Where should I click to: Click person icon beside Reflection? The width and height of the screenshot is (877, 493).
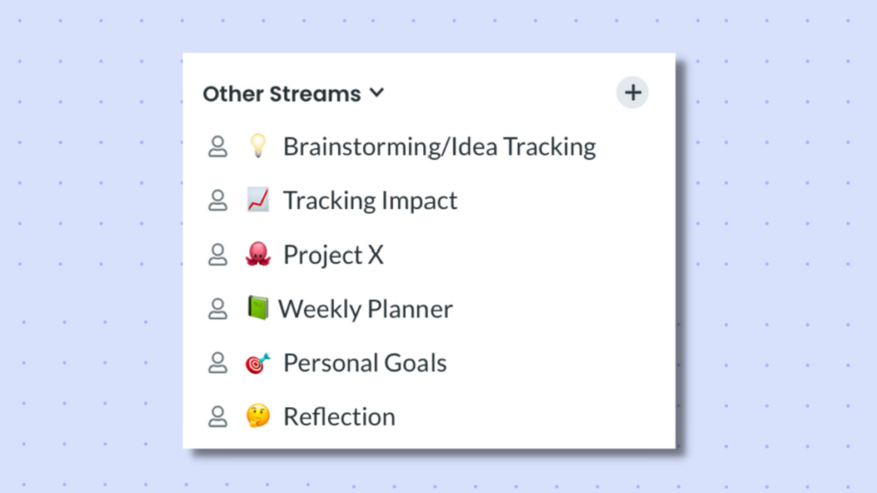tap(218, 417)
